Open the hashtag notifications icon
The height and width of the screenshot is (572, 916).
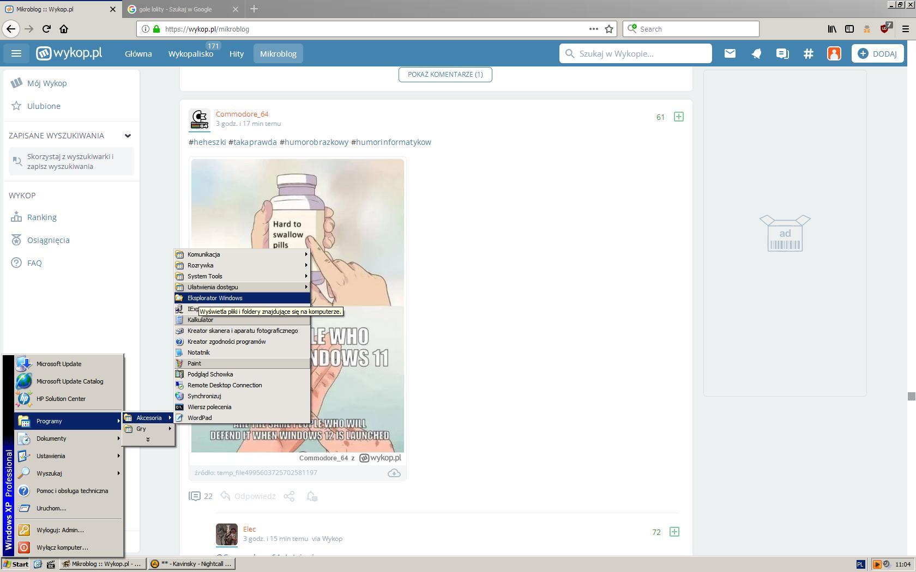(808, 53)
